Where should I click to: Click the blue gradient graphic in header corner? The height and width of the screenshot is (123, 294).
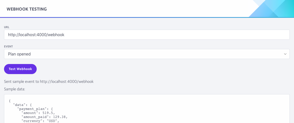click(271, 9)
